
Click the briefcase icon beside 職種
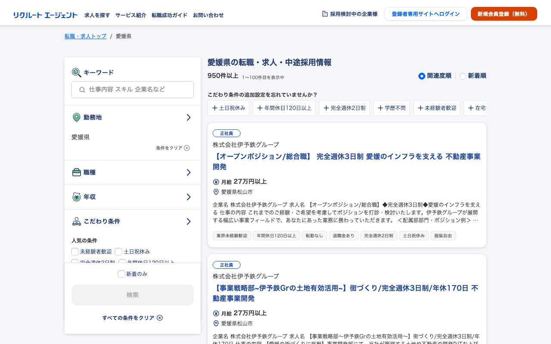(77, 172)
